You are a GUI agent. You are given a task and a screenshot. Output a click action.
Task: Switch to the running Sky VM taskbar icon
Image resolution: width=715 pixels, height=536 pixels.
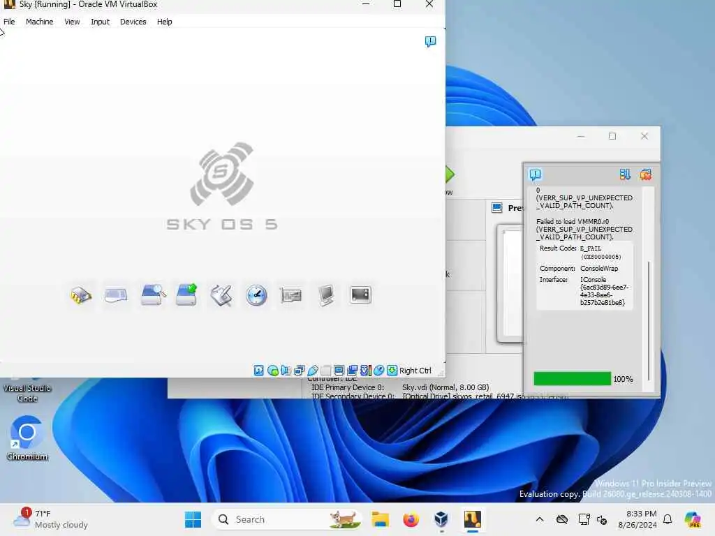coord(473,519)
